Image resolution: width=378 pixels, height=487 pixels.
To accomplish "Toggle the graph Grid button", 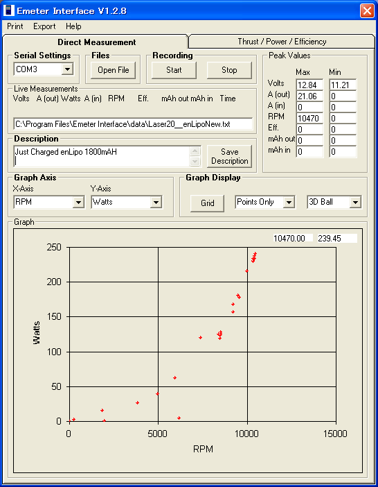I will [x=207, y=203].
